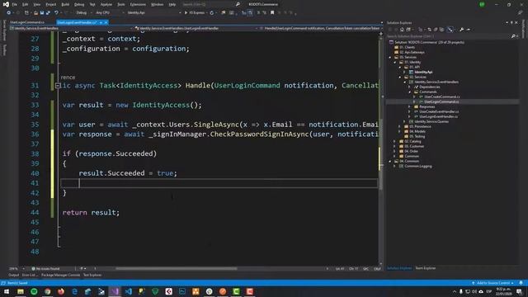Click the Save toolbar icon
The height and width of the screenshot is (297, 528).
42,13
